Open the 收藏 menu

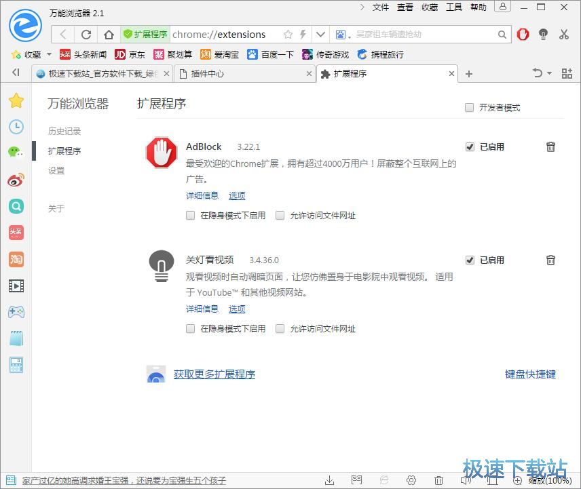click(x=430, y=7)
